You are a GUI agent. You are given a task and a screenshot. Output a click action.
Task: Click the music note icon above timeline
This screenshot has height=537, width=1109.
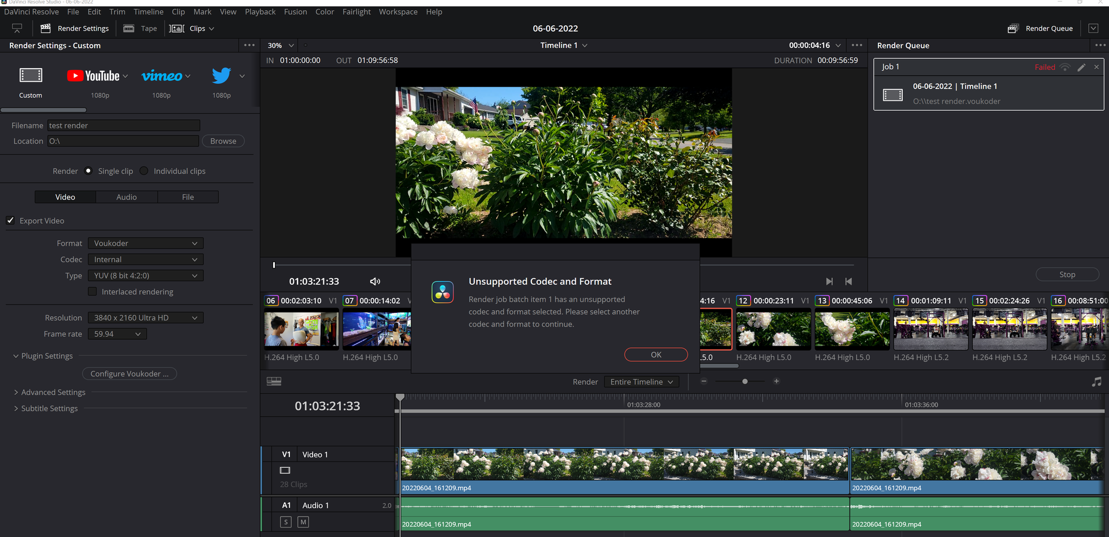pos(1096,382)
